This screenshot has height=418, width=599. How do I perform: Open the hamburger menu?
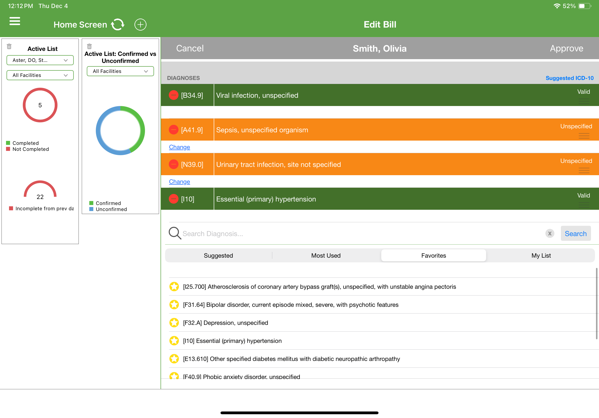[15, 21]
